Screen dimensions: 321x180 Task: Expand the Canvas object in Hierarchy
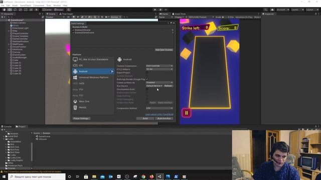click(x=9, y=52)
